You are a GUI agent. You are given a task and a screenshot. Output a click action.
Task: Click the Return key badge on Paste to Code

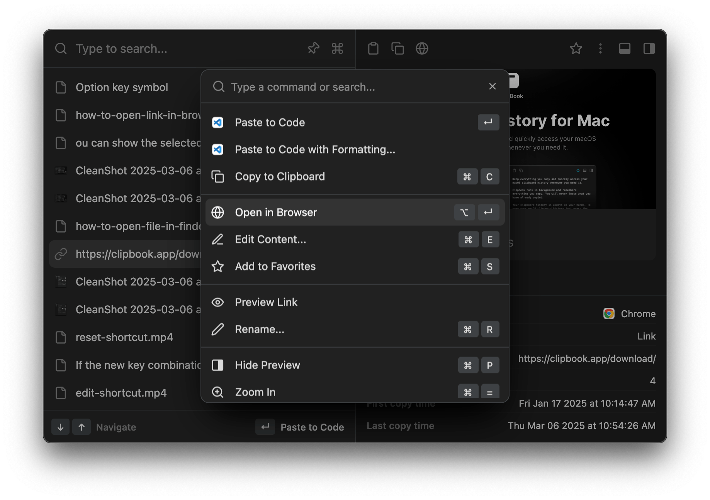(488, 122)
